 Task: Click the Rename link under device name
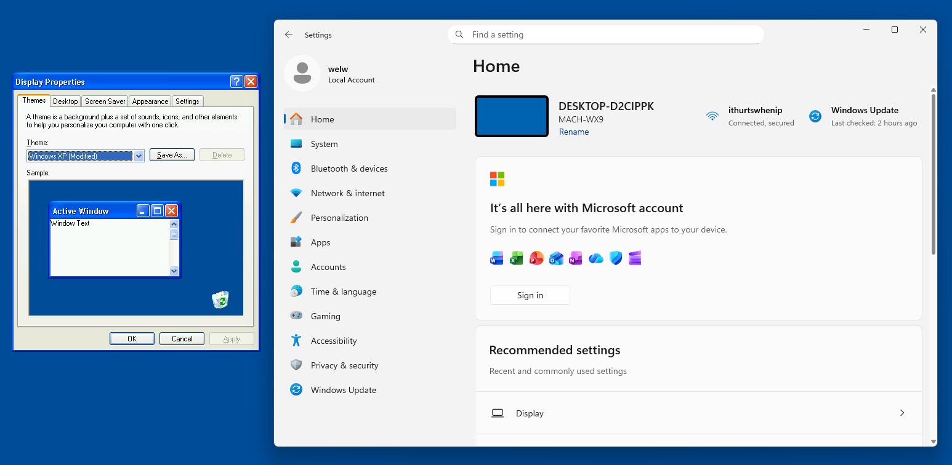tap(574, 132)
